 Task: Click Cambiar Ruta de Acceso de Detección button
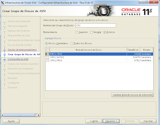coord(132,95)
